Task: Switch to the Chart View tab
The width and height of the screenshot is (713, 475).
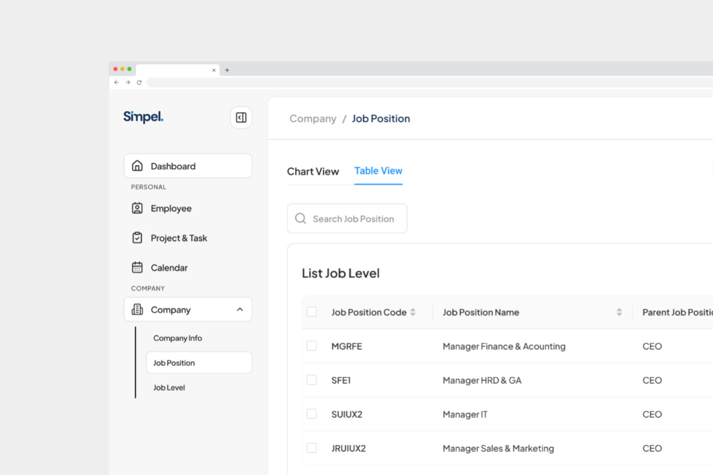Action: tap(313, 171)
